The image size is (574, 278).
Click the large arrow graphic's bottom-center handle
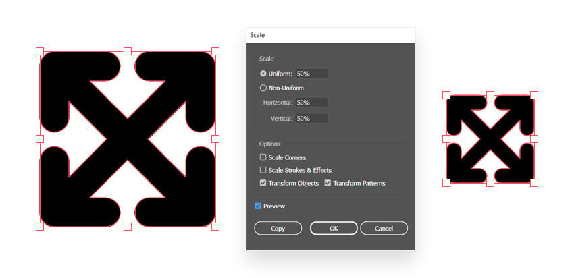(128, 227)
